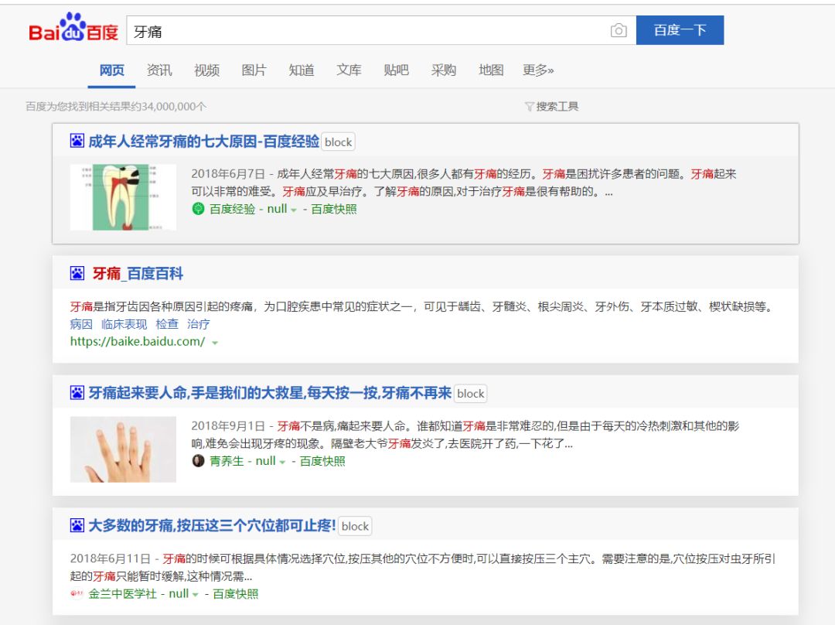Click the filter funnel icon beside 搜索工具

pyautogui.click(x=530, y=107)
